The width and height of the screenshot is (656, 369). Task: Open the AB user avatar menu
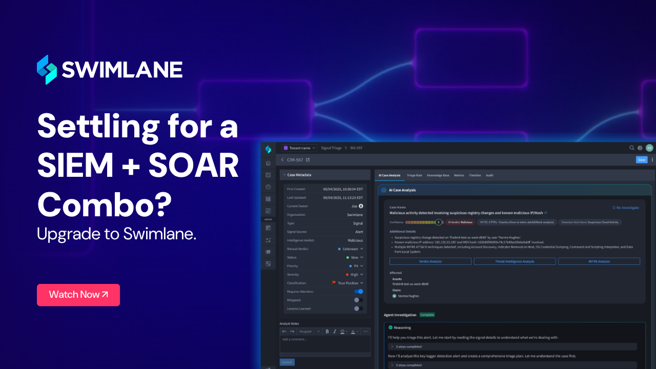649,148
